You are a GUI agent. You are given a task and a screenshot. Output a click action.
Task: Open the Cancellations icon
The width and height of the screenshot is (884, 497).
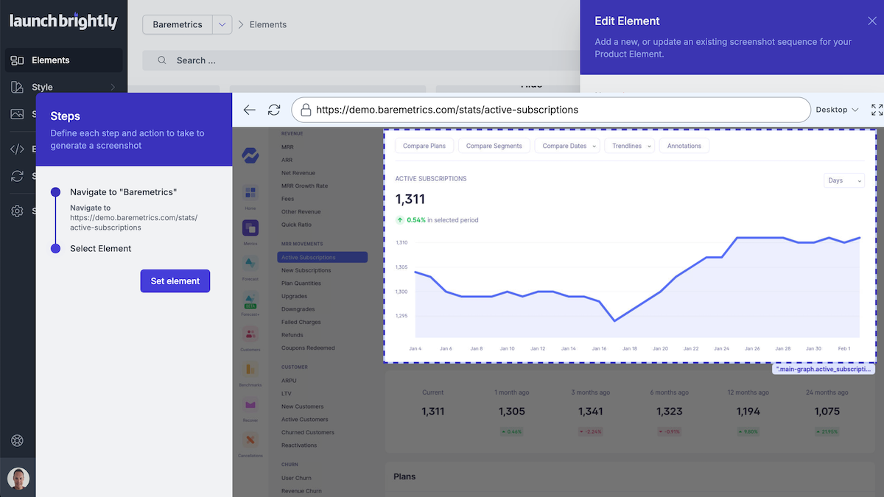pos(250,440)
